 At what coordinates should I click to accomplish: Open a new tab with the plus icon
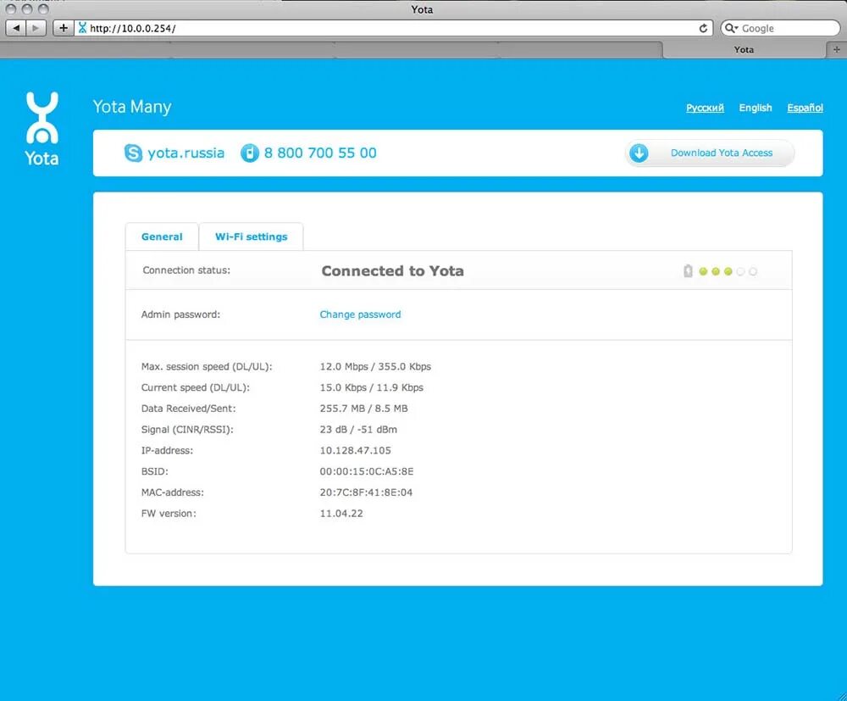point(837,49)
